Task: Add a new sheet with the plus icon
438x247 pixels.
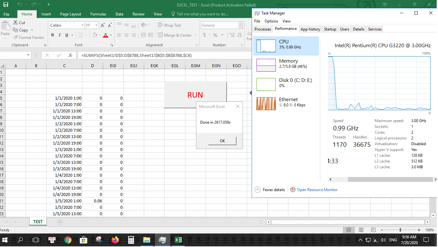Action: pyautogui.click(x=60, y=222)
